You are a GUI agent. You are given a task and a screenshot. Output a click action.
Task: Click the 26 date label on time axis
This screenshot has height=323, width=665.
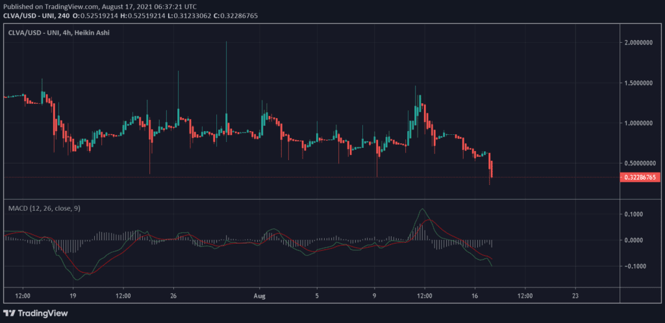173,294
